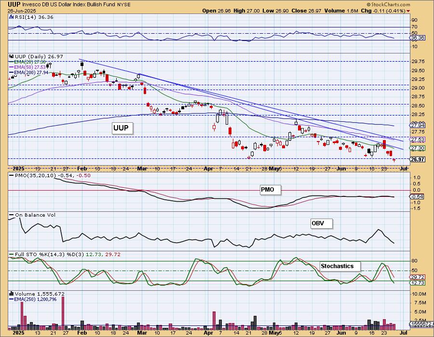Click the Open 26.96 value
Viewport: 434px width, 337px height.
[216, 11]
